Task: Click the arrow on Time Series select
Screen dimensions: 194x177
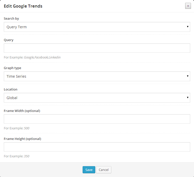Action: pos(188,76)
